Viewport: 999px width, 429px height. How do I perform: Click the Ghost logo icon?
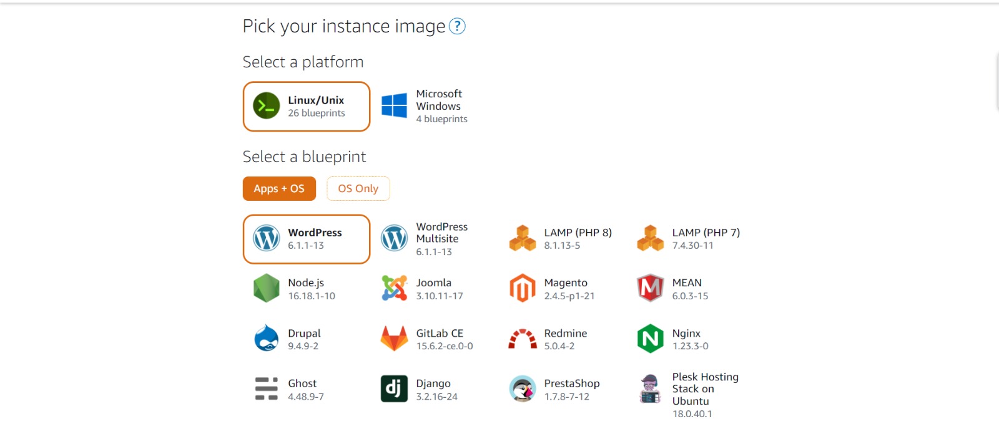[x=267, y=388]
